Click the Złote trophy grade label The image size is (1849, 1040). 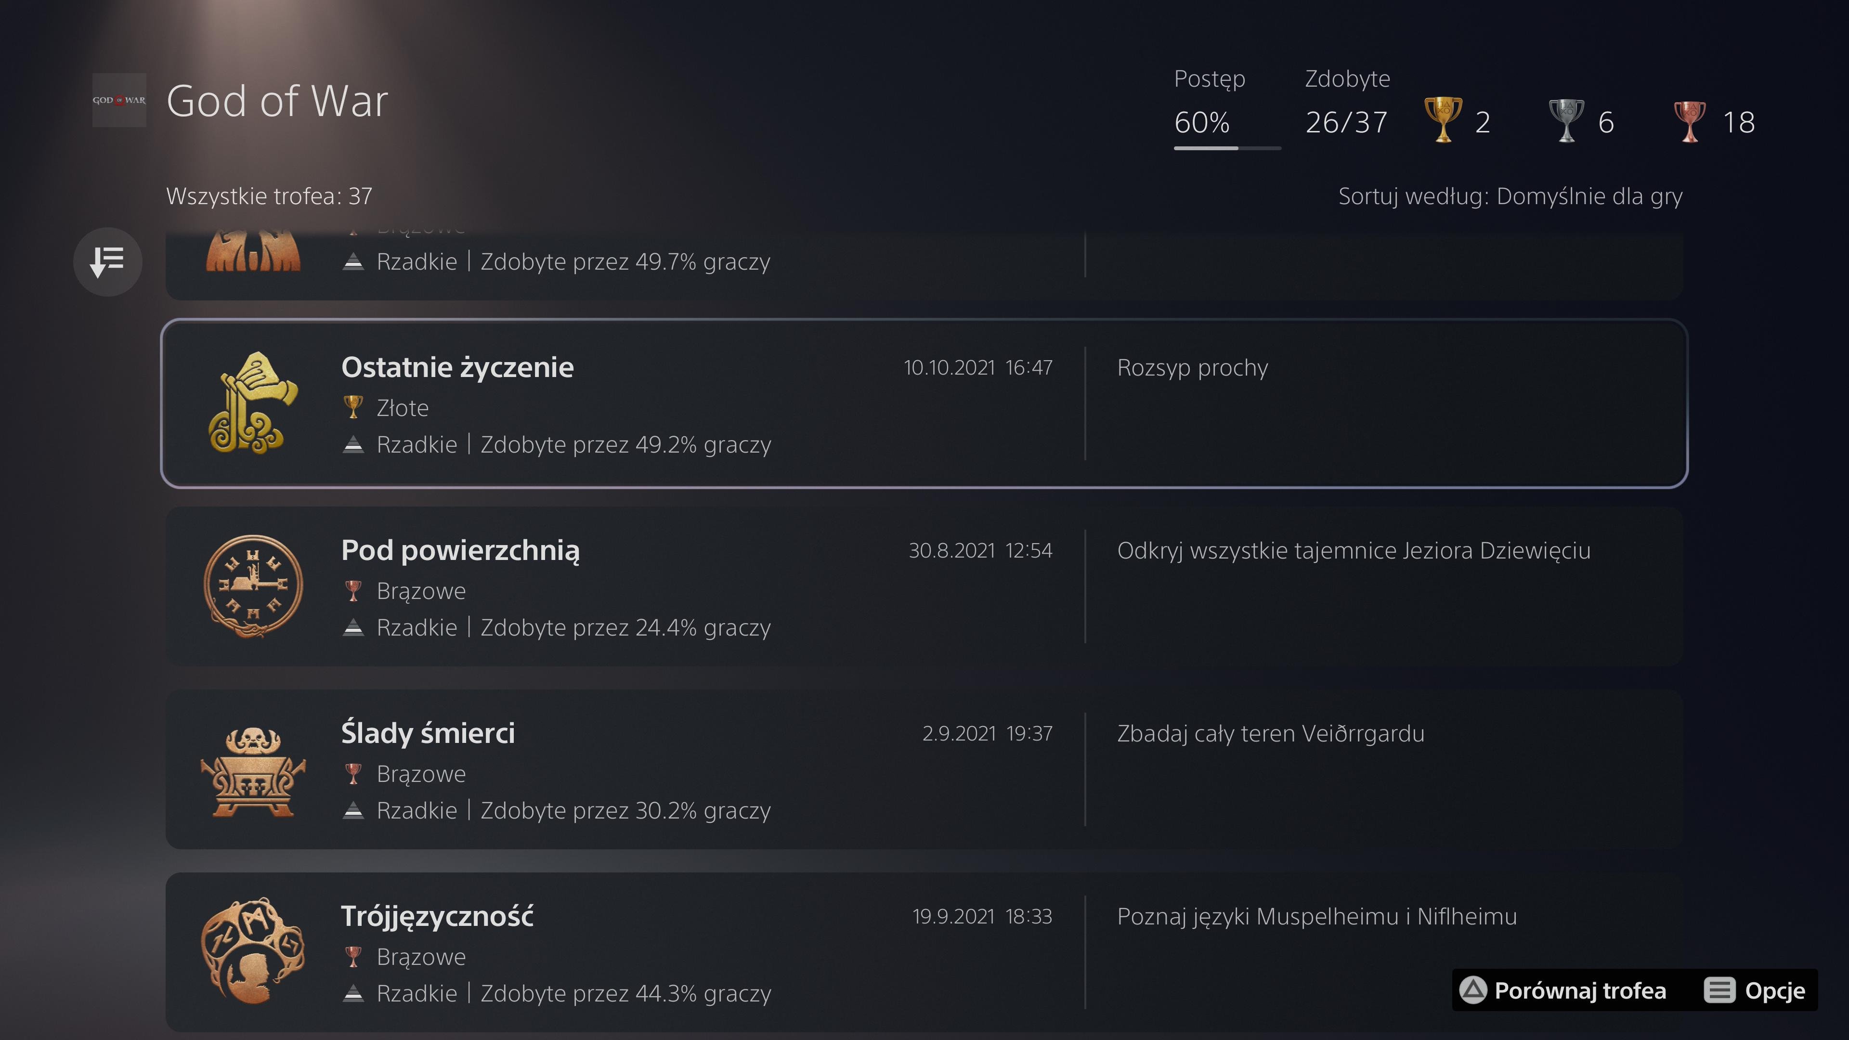click(403, 408)
